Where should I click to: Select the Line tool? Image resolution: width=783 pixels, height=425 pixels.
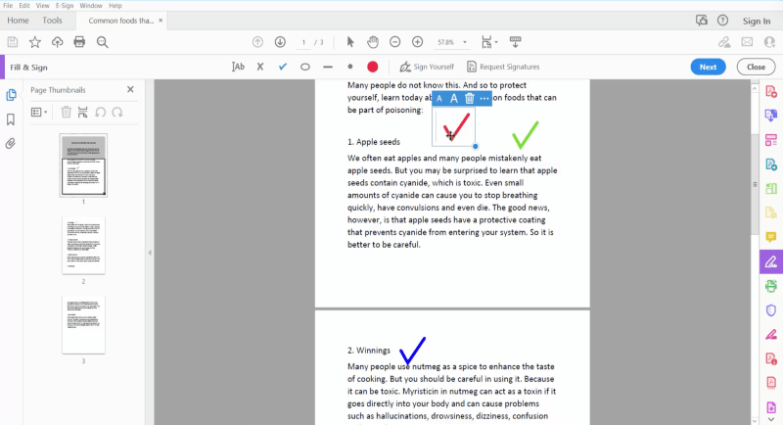pyautogui.click(x=328, y=67)
